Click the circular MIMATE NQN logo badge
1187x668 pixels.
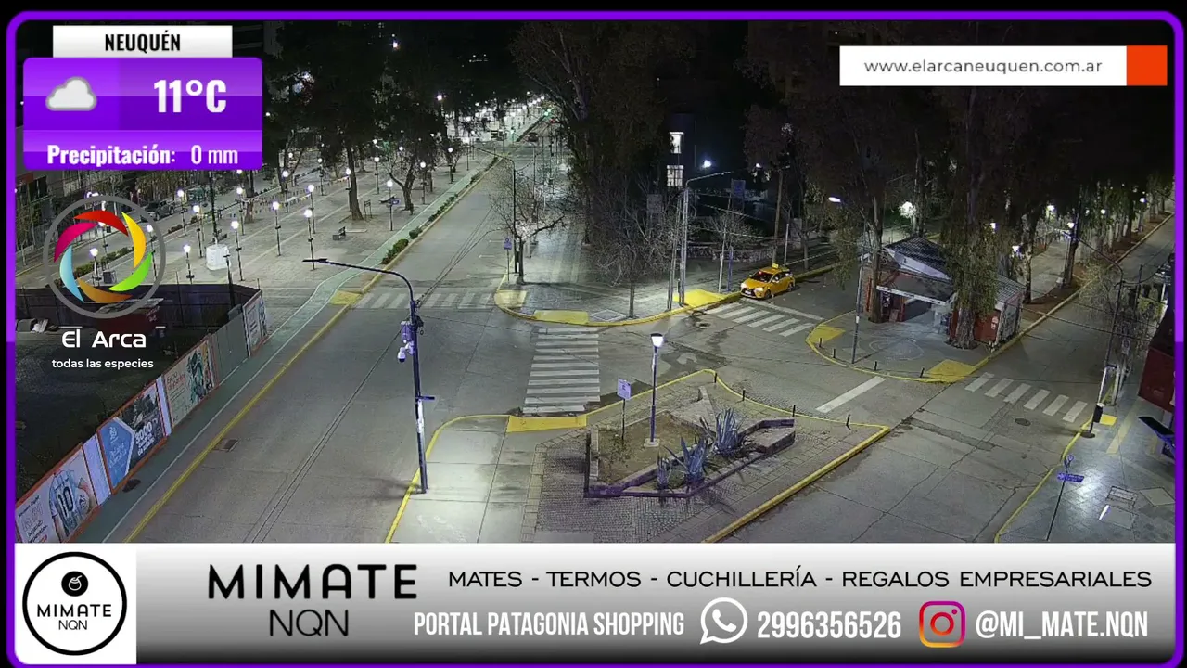[74, 603]
